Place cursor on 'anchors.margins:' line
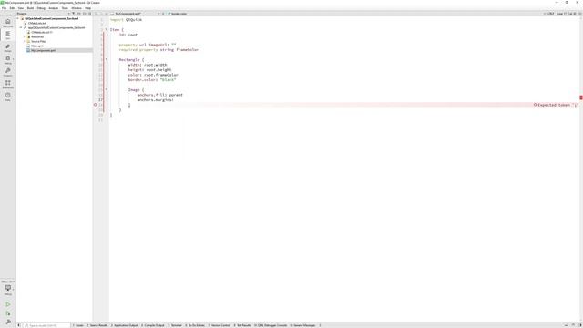 (155, 99)
